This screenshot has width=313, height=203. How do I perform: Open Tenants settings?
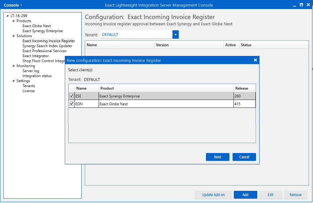pyautogui.click(x=29, y=86)
